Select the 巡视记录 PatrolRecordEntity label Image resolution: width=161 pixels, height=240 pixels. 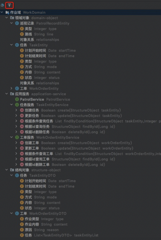pos(45,23)
